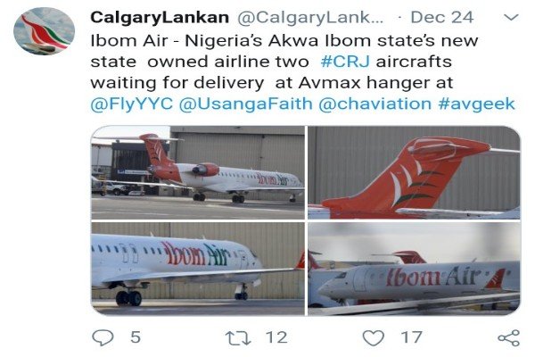Click the retweet arrows icon
Screen dimensions: 535x357
[x=238, y=338]
